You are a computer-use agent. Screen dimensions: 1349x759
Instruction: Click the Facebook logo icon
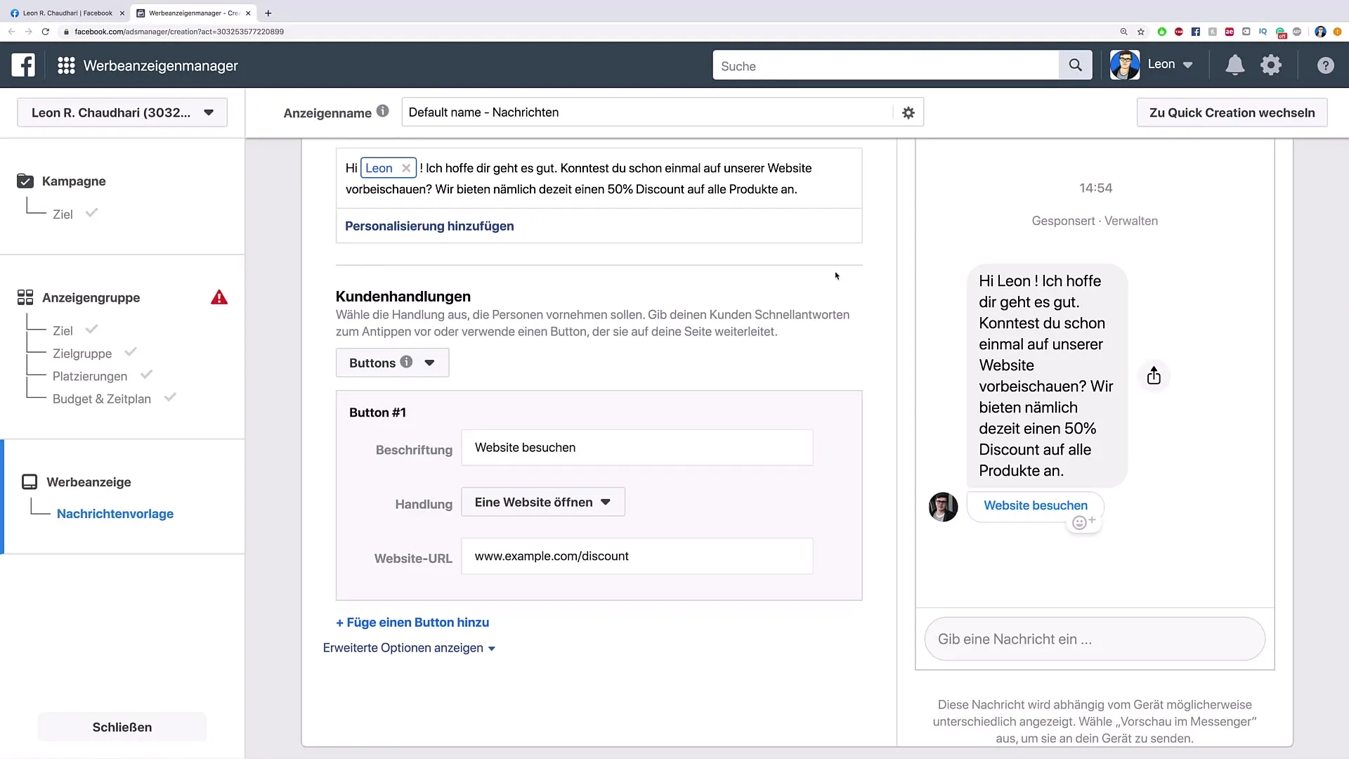pyautogui.click(x=23, y=65)
